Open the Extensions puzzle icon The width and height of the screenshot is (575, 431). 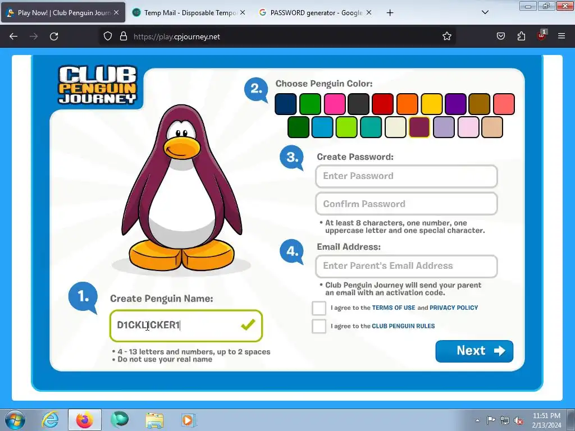point(521,36)
